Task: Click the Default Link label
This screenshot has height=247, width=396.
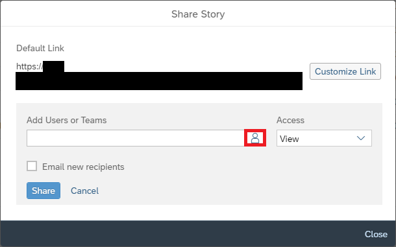Action: pyautogui.click(x=40, y=48)
